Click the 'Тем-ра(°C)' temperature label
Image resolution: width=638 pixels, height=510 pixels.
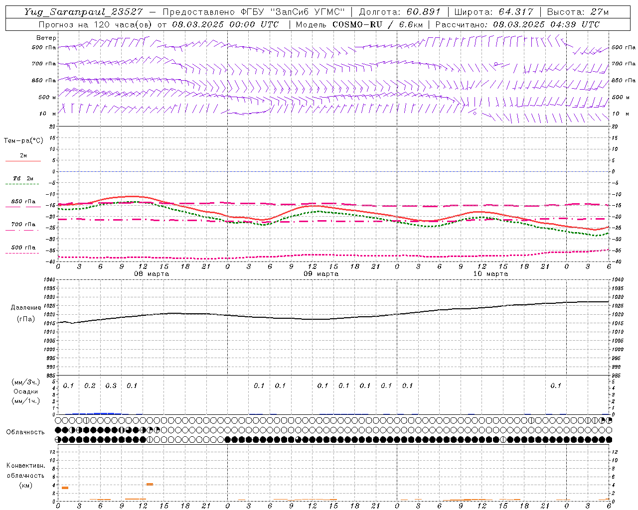point(23,141)
